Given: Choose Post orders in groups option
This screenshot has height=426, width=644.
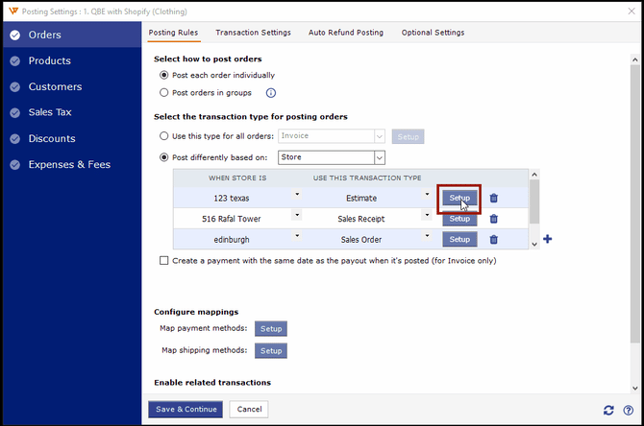Looking at the screenshot, I should click(x=163, y=93).
